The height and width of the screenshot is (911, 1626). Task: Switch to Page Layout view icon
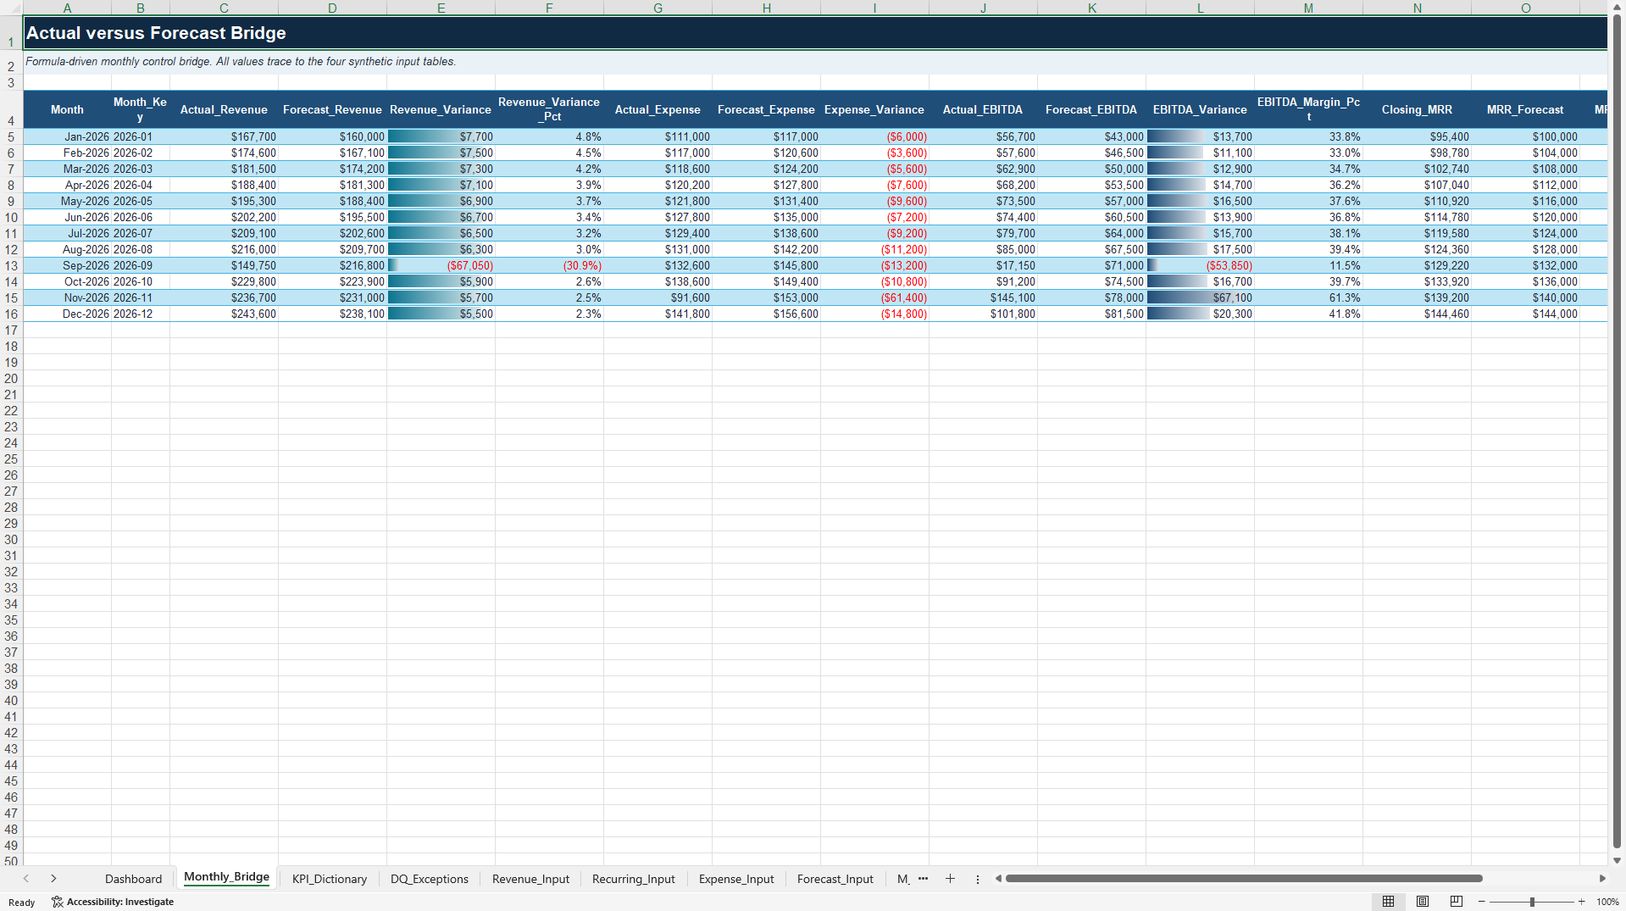[x=1423, y=902]
